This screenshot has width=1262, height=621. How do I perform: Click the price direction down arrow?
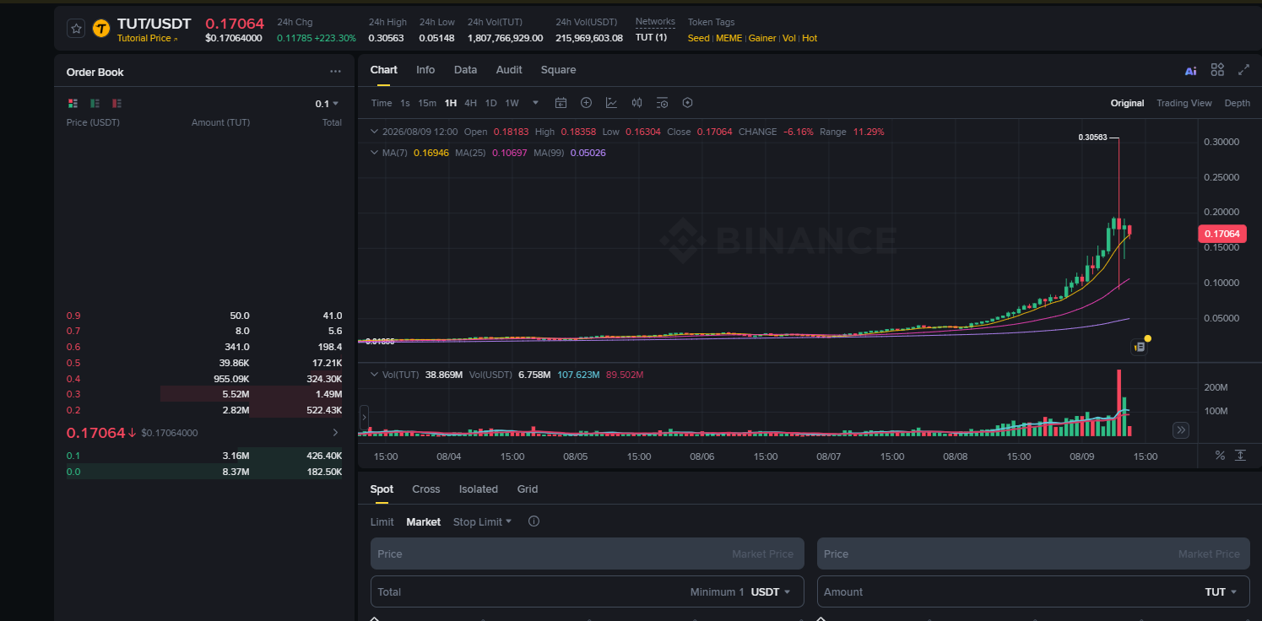pos(133,433)
